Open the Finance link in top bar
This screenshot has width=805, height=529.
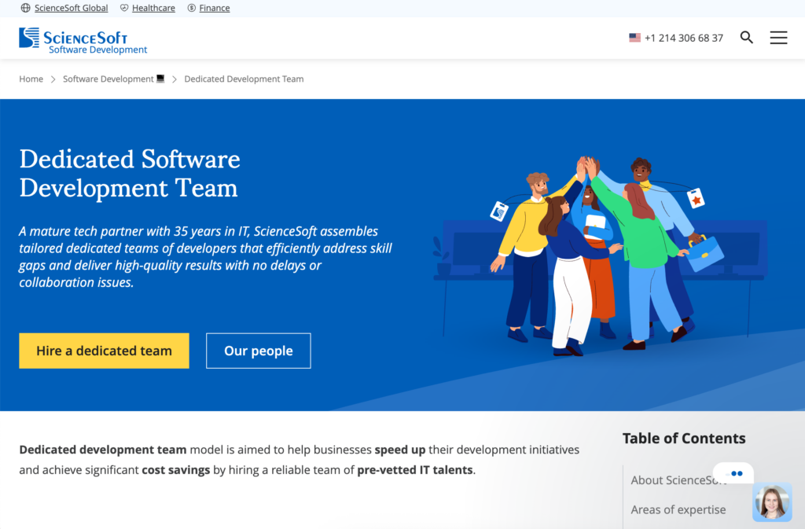[215, 8]
